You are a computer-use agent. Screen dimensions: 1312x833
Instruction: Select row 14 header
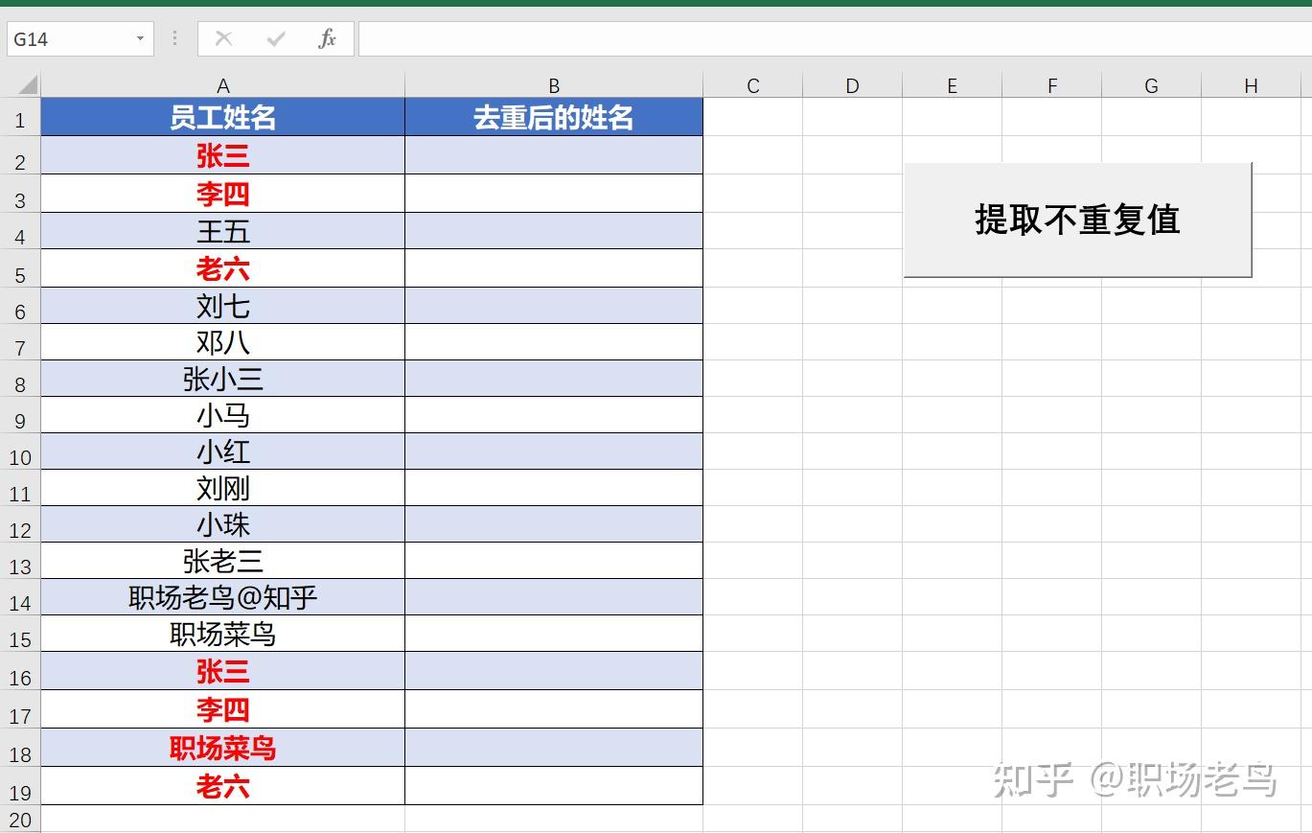[x=20, y=597]
